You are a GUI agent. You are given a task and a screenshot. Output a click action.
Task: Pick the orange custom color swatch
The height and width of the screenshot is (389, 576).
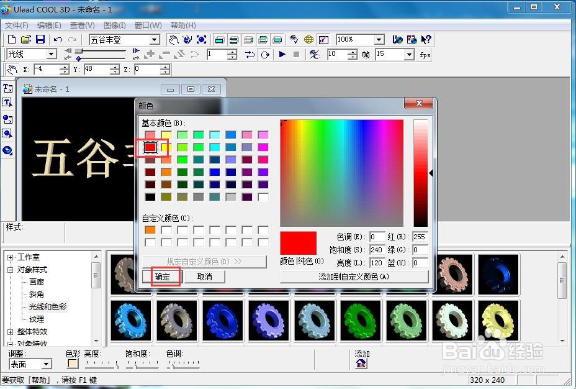point(150,230)
